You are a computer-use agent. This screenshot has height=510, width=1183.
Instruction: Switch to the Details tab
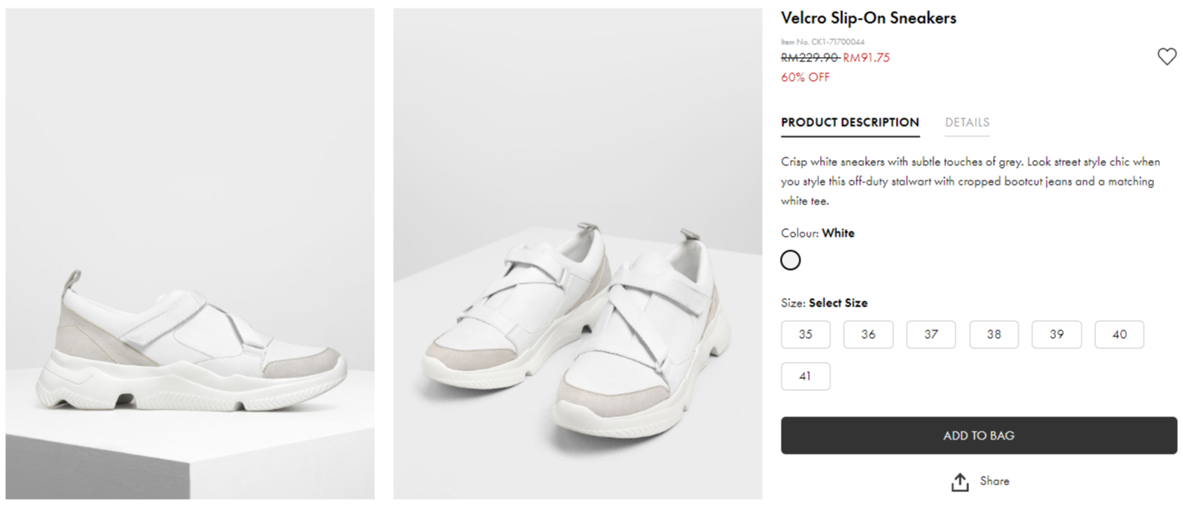967,123
